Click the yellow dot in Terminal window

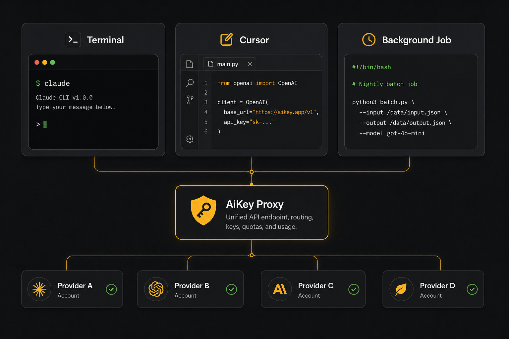(45, 62)
